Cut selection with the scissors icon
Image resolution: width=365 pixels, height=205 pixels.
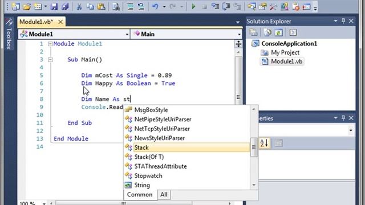79,6
